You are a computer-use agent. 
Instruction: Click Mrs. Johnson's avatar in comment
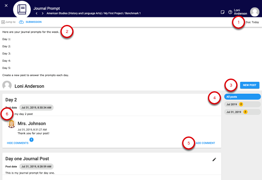[x=11, y=124]
